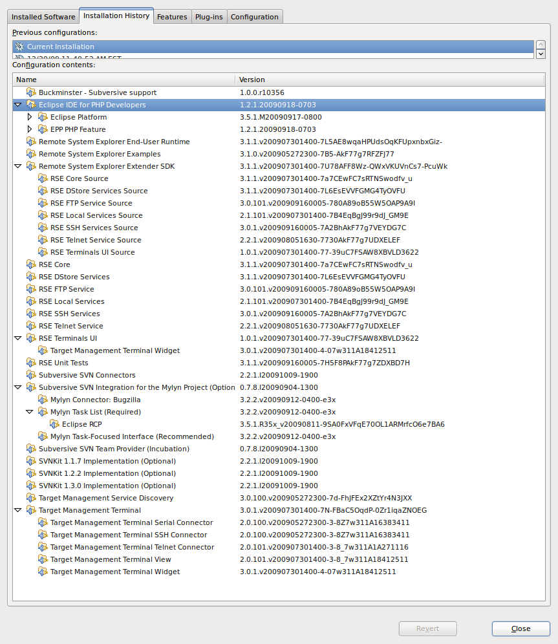
Task: Collapse the Target Management Terminal node
Action: pos(17,510)
